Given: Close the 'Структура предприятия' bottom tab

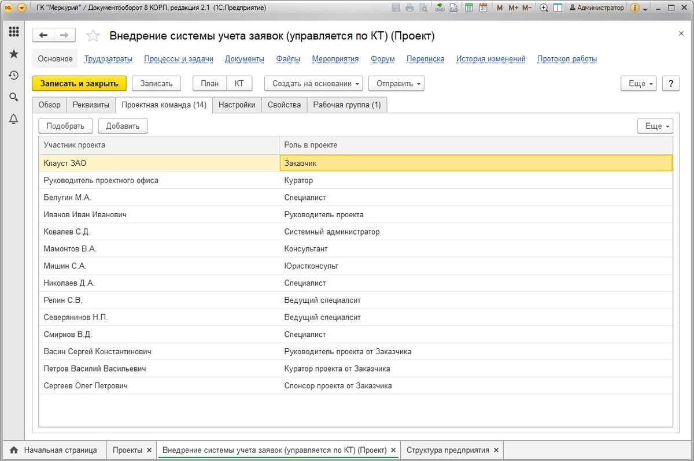Looking at the screenshot, I should [x=496, y=450].
